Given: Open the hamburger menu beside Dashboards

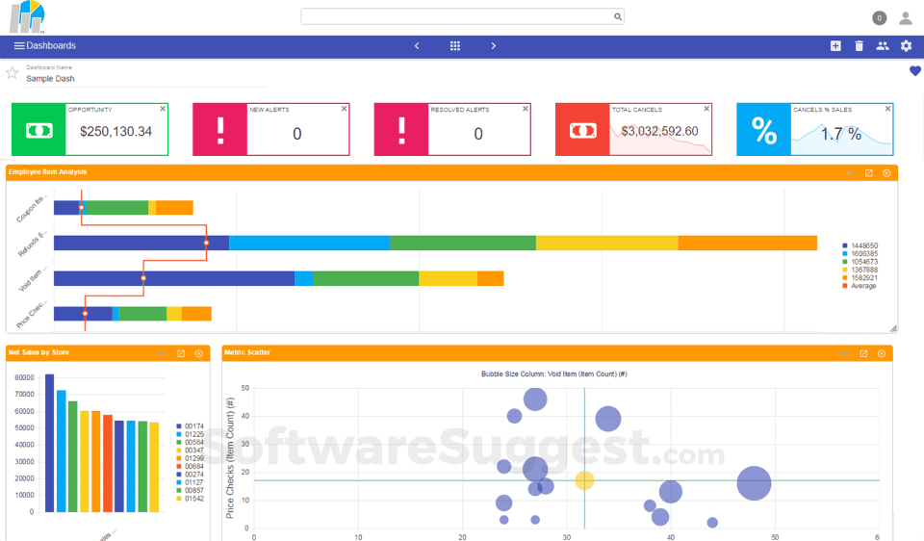Looking at the screenshot, I should coord(19,45).
